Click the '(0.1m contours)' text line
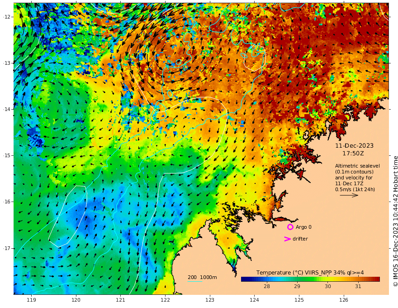The height and width of the screenshot is (308, 398). pos(354,172)
